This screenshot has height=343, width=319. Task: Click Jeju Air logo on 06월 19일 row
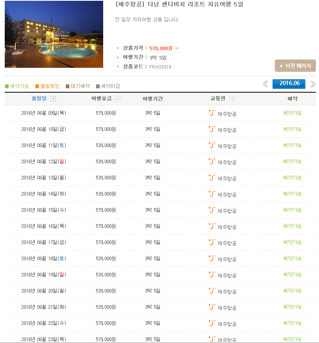(x=212, y=274)
